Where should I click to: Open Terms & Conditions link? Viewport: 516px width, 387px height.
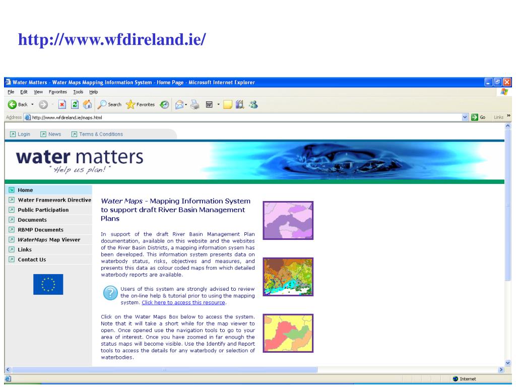click(101, 134)
